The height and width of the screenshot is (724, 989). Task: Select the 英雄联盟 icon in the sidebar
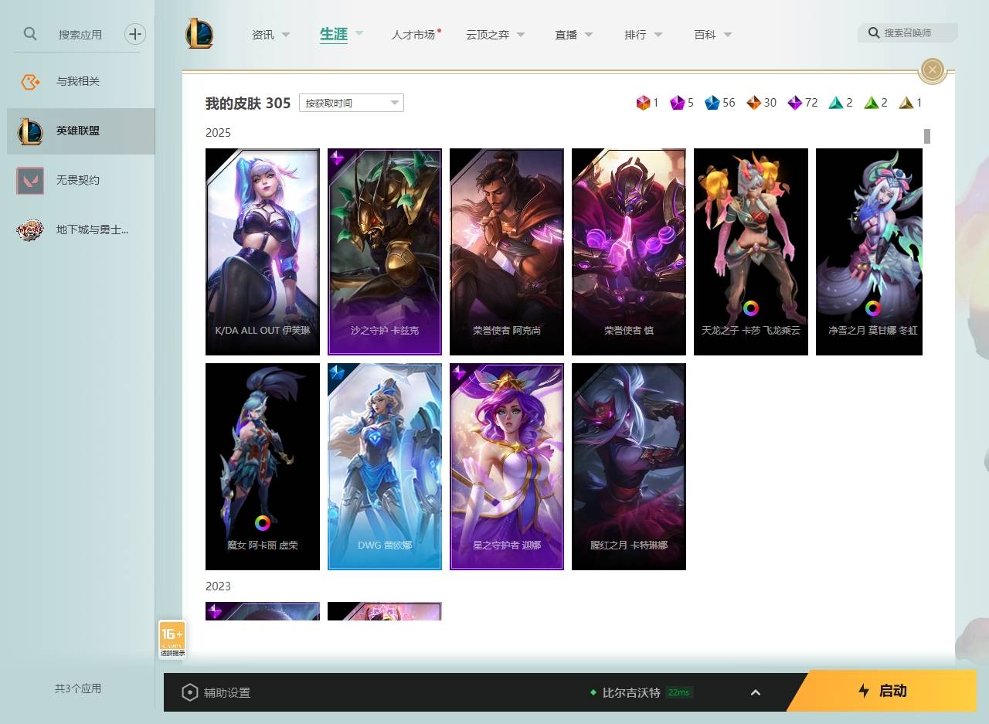tap(29, 131)
